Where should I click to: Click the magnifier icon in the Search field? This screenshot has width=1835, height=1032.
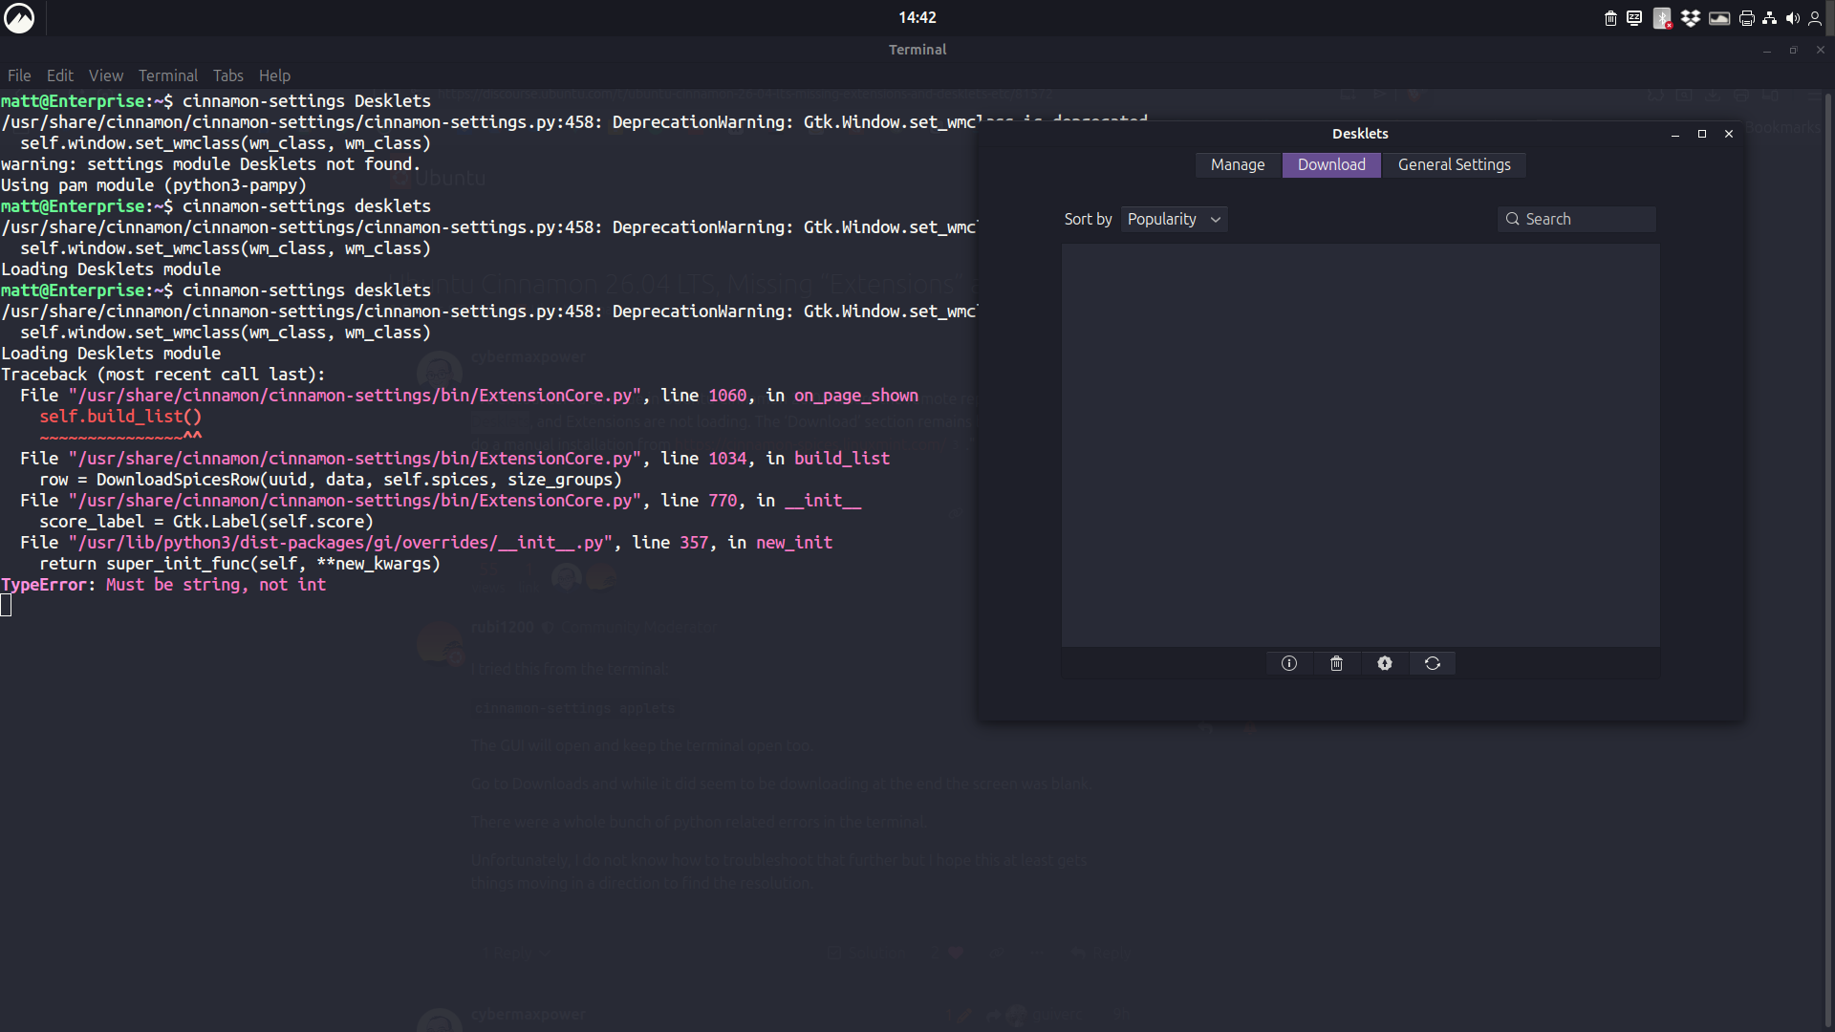coord(1513,219)
